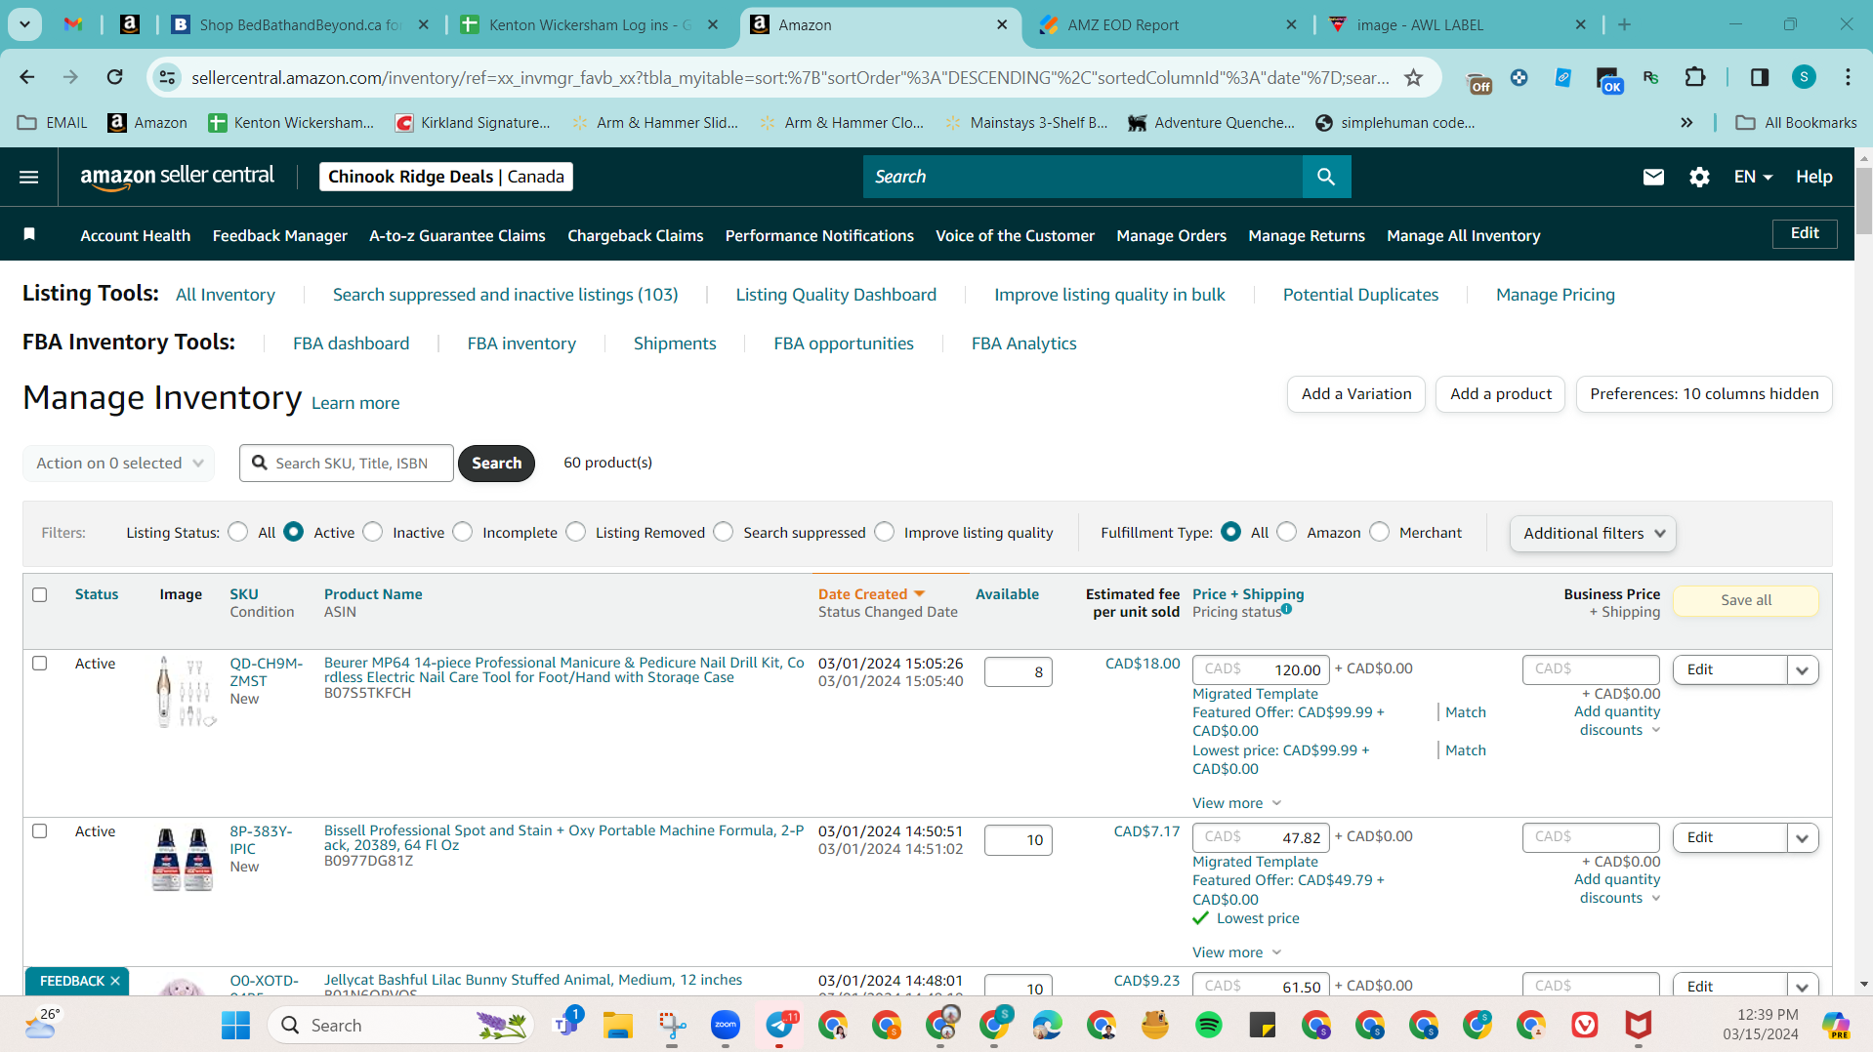Edit the CAD$ 47.82 price field
This screenshot has height=1052, width=1873.
[1261, 837]
